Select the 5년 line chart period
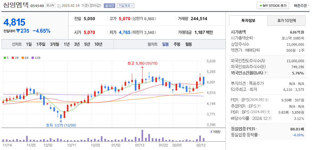This screenshot has height=150, width=312. [87, 44]
